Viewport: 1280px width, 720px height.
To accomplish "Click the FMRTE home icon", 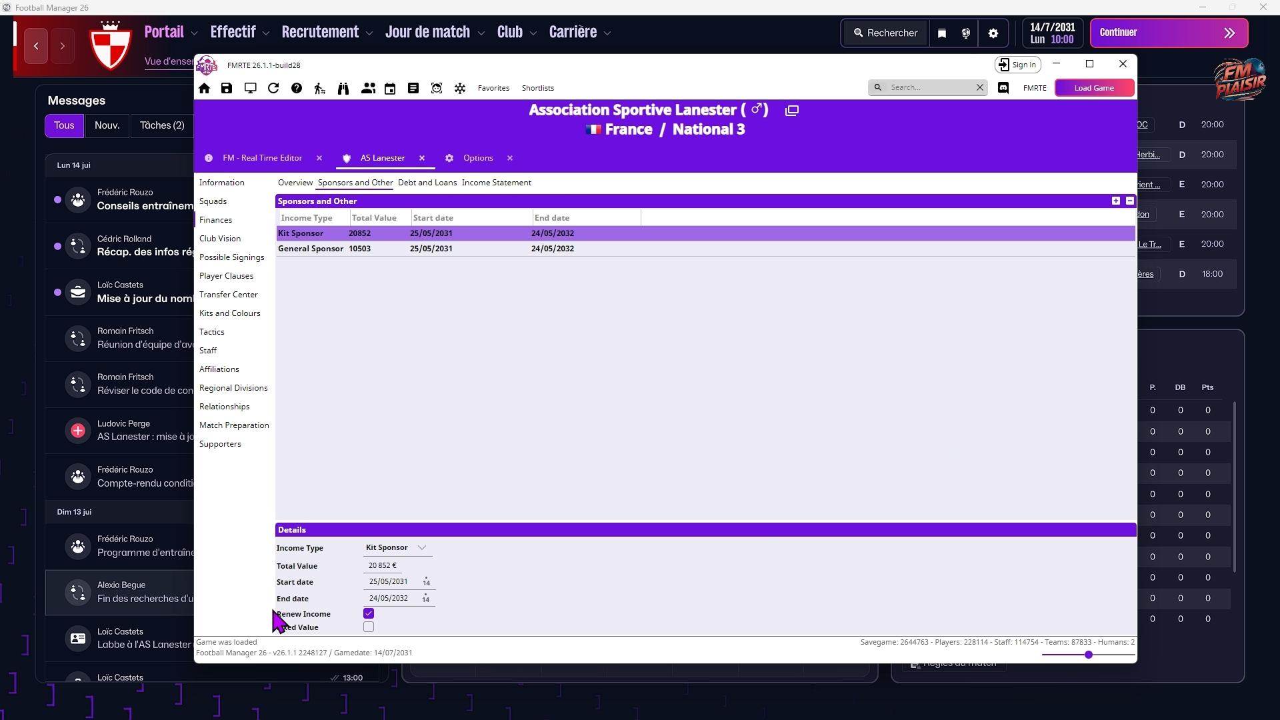I will click(x=204, y=88).
